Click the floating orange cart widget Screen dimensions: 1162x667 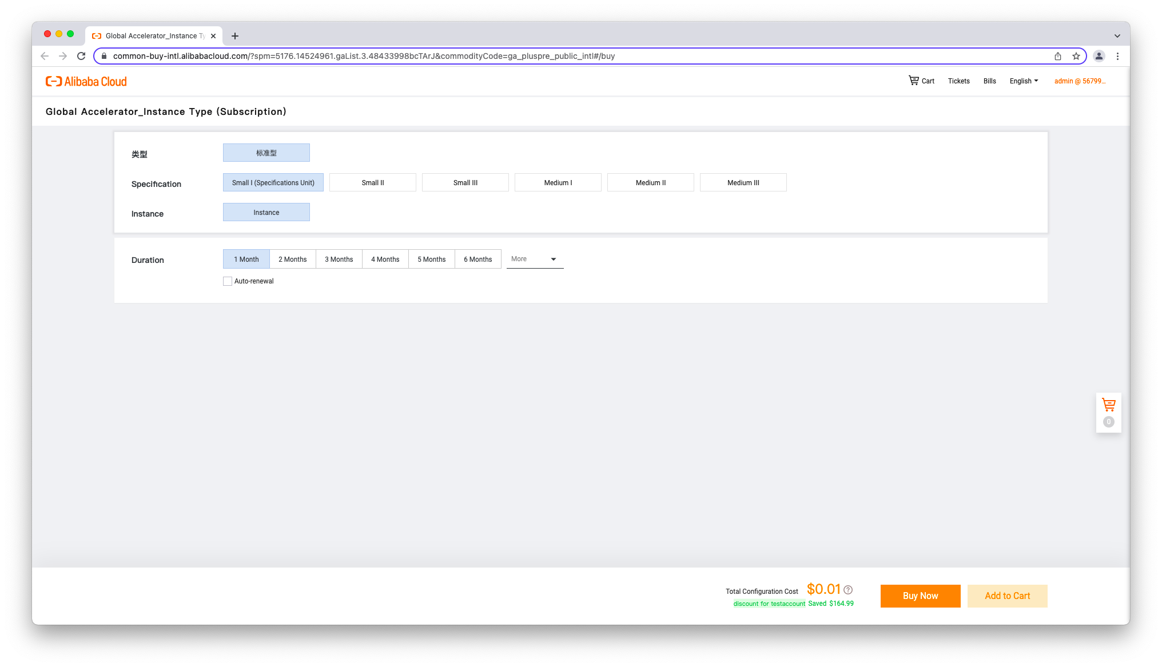point(1108,405)
